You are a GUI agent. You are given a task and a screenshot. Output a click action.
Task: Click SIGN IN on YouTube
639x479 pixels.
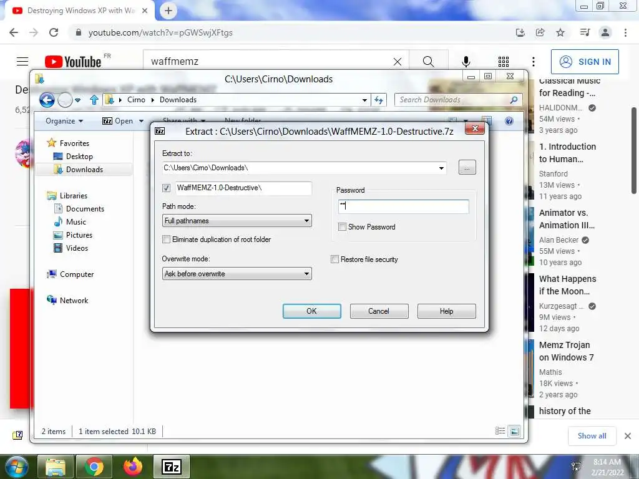click(585, 62)
